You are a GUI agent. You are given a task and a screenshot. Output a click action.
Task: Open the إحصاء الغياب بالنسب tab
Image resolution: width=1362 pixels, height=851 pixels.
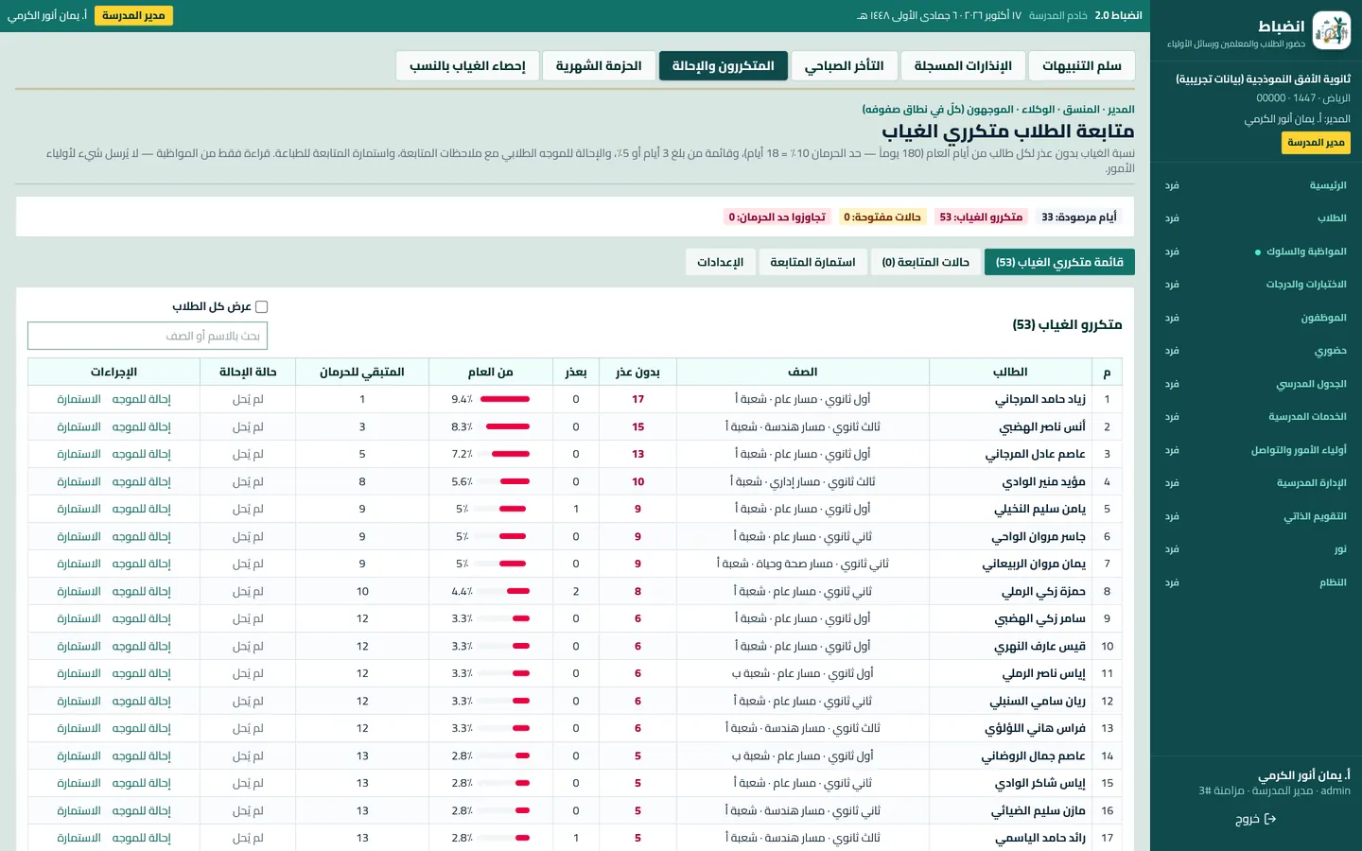tap(467, 66)
